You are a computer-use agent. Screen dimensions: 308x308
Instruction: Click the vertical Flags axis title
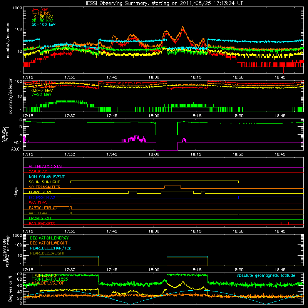point(16,192)
